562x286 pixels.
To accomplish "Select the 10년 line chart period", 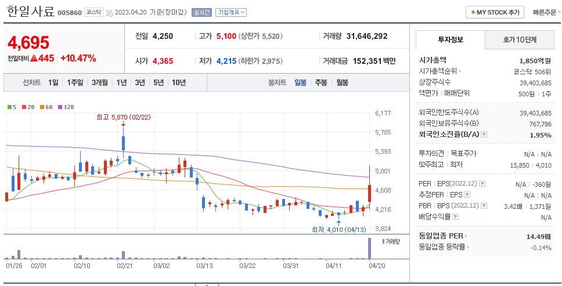I will pyautogui.click(x=178, y=83).
